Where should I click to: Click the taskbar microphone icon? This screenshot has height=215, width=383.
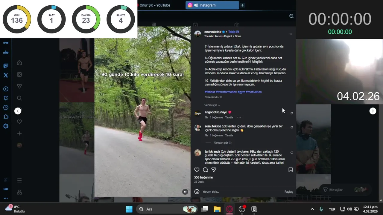pyautogui.click(x=321, y=209)
